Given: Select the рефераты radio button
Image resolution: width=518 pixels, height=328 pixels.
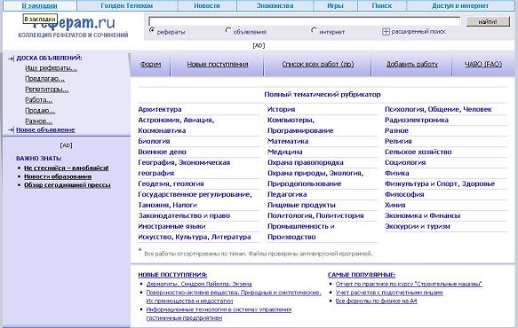Looking at the screenshot, I should [x=152, y=30].
